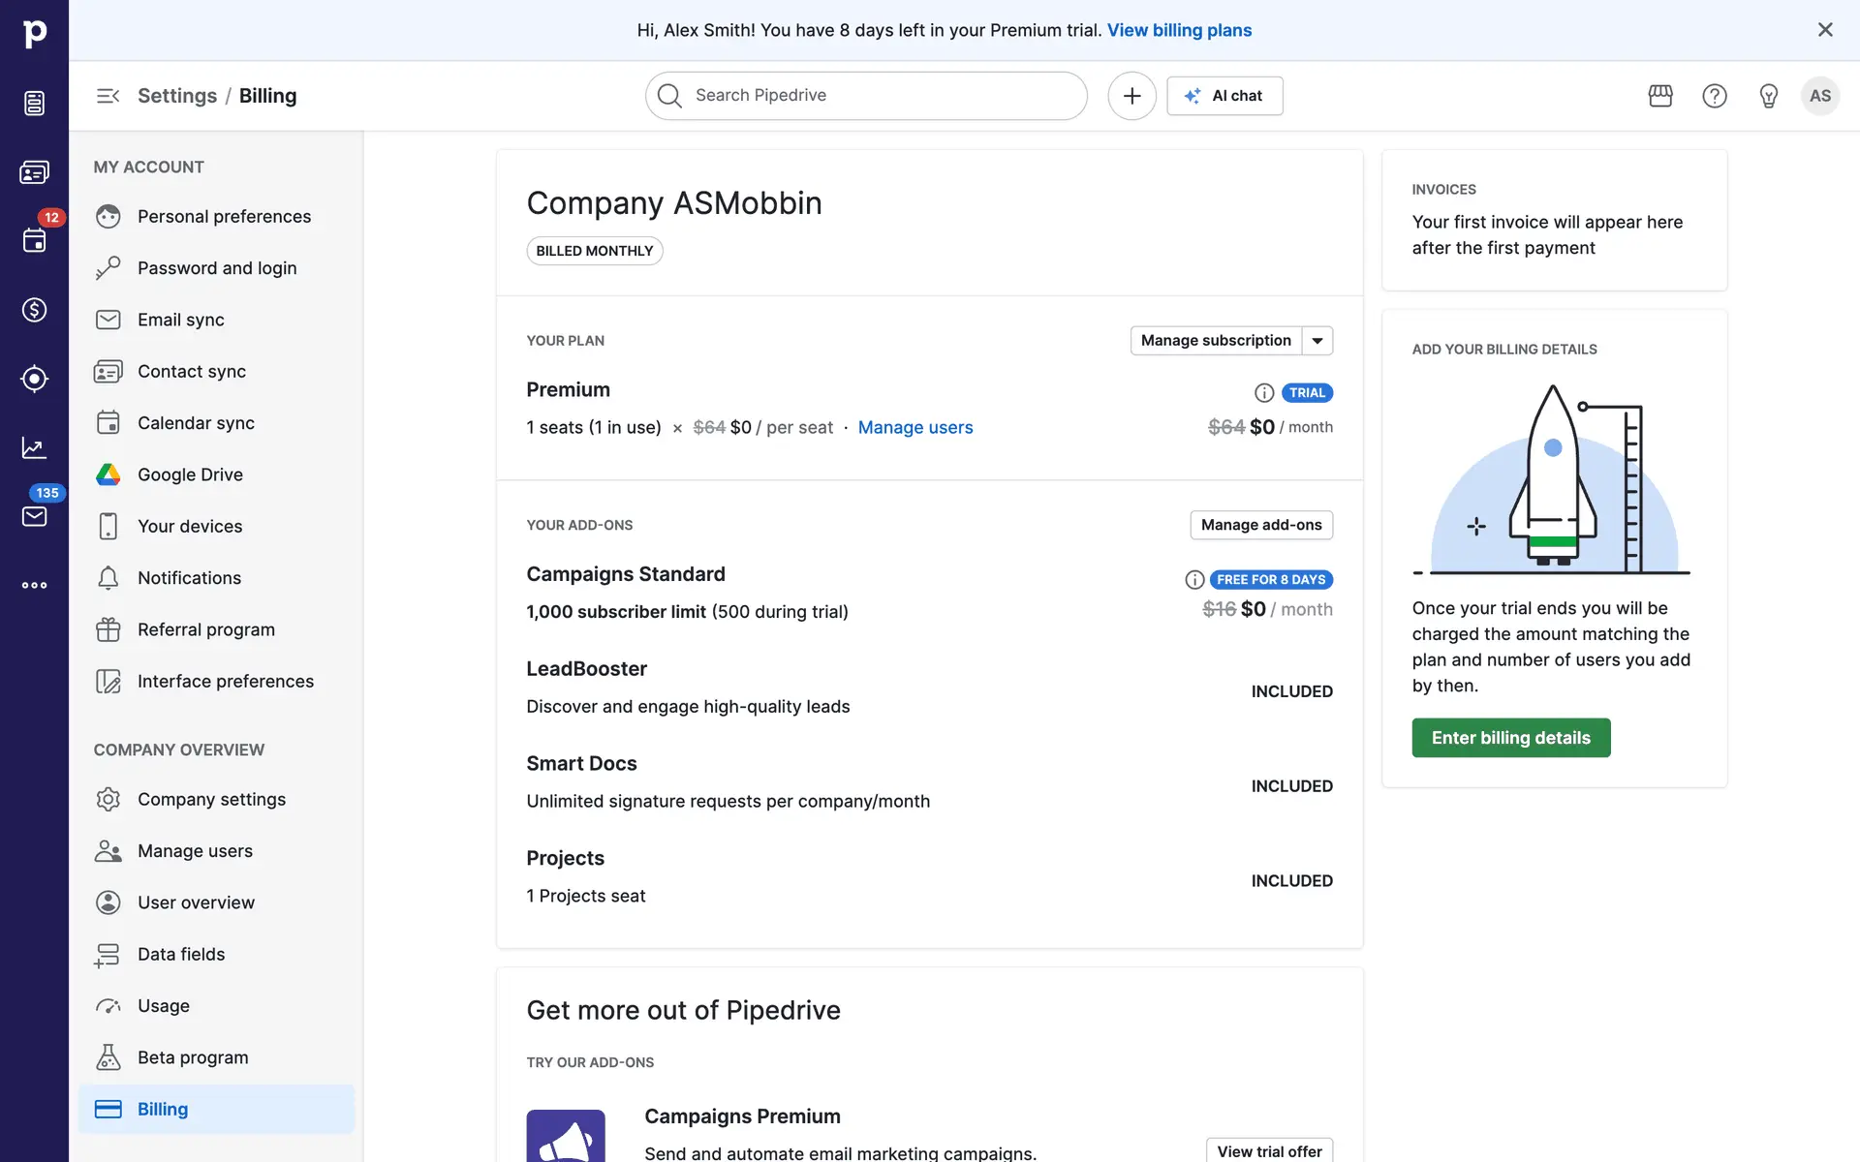The image size is (1860, 1162).
Task: Click the lightbulb Sales Assistant icon
Action: click(x=1768, y=96)
